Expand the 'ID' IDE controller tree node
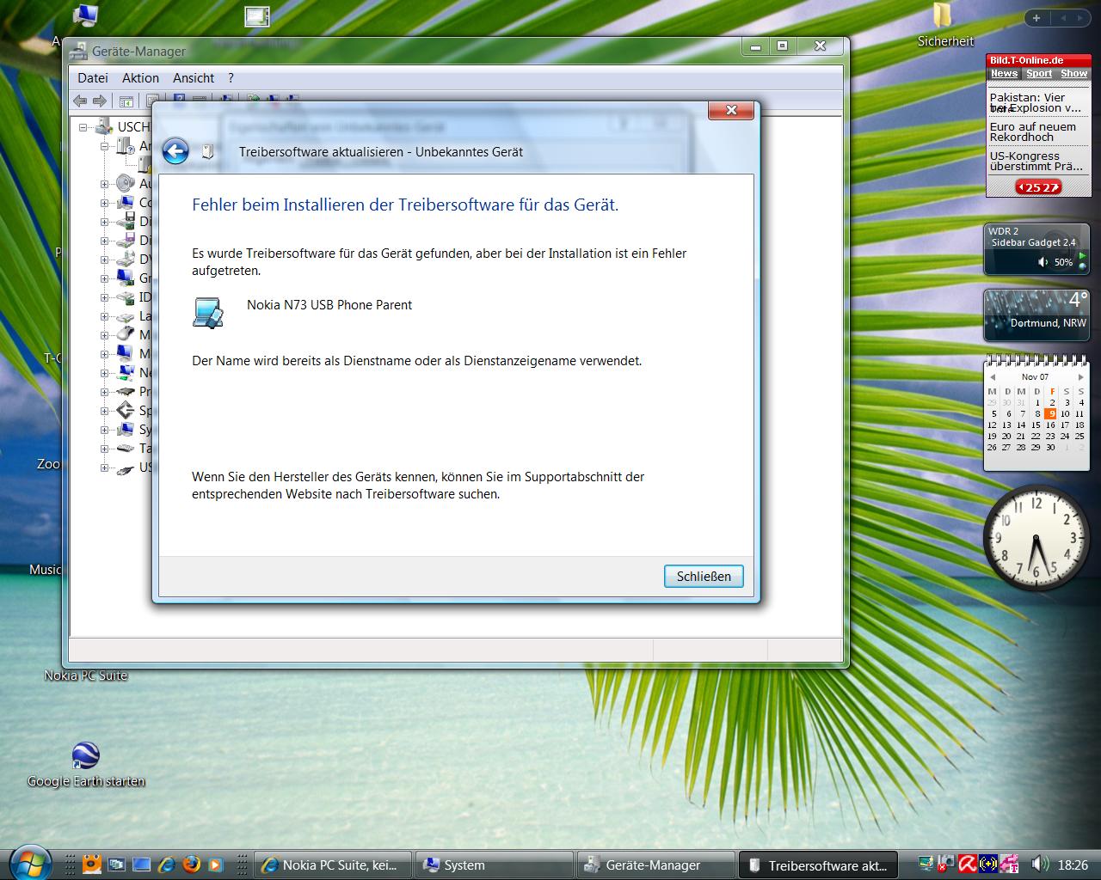Viewport: 1101px width, 880px height. click(x=104, y=297)
